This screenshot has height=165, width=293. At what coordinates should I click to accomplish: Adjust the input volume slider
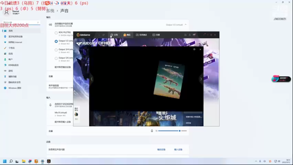(172, 131)
